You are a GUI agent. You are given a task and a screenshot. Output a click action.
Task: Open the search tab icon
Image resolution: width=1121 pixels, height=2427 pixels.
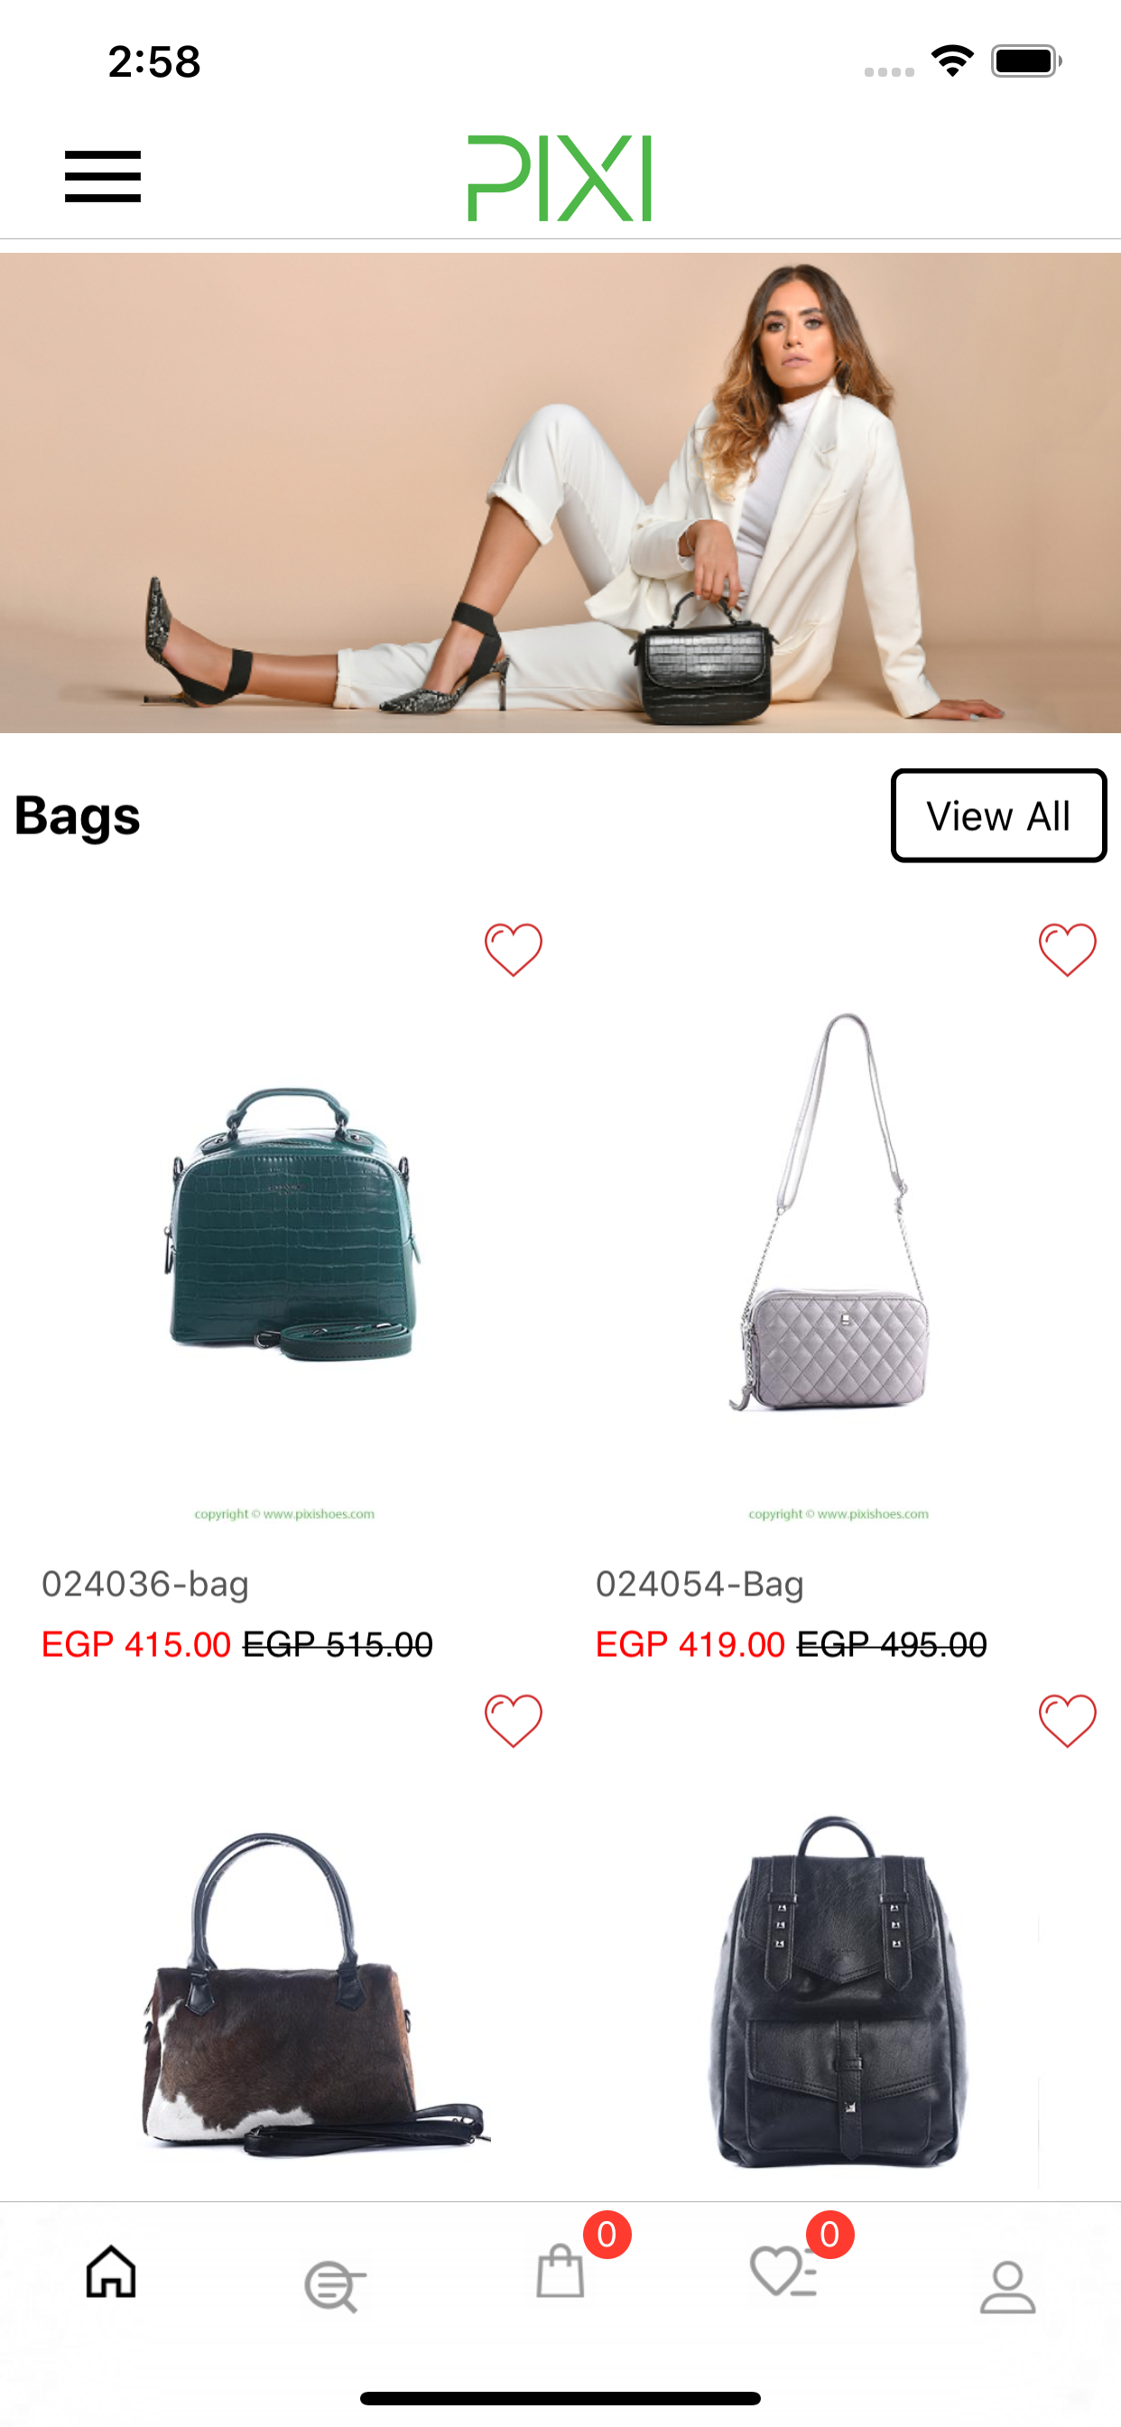(335, 2285)
